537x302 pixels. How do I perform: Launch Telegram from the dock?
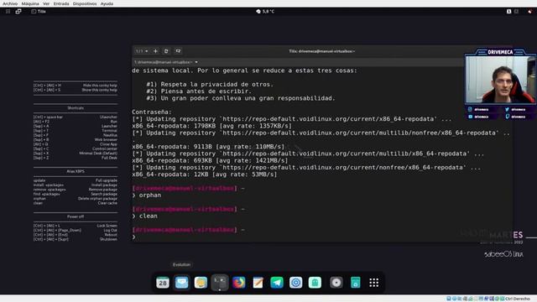[277, 283]
